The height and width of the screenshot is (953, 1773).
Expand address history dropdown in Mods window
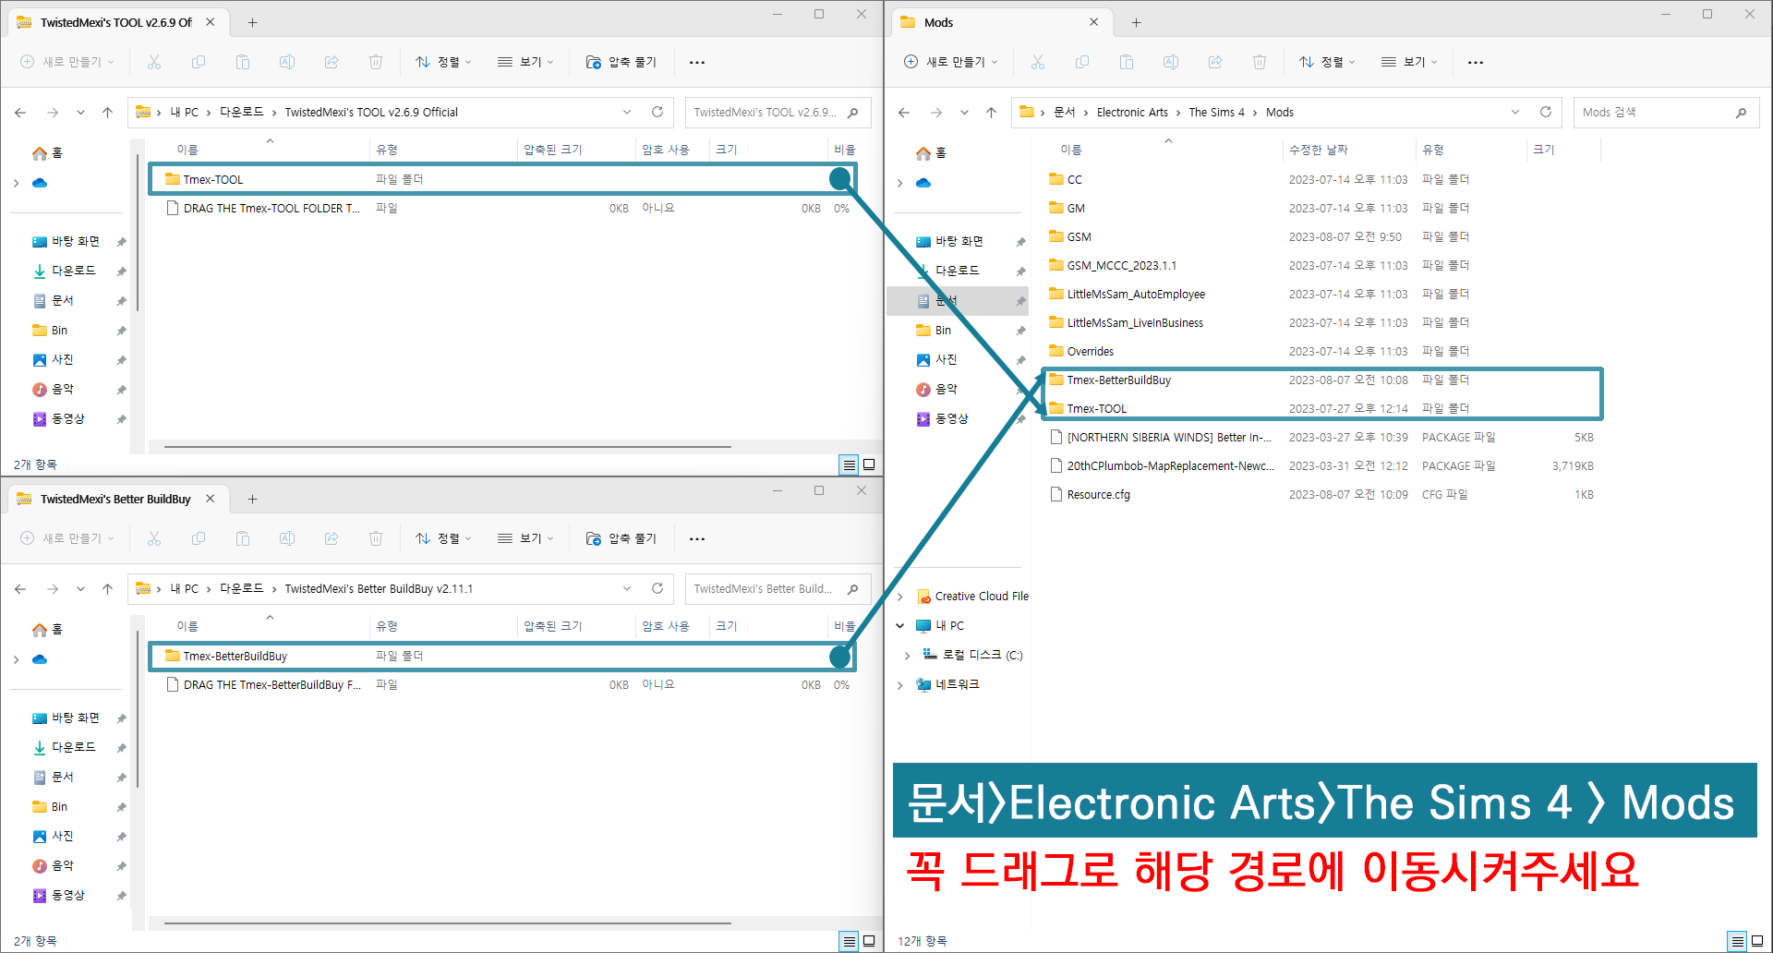point(1515,112)
